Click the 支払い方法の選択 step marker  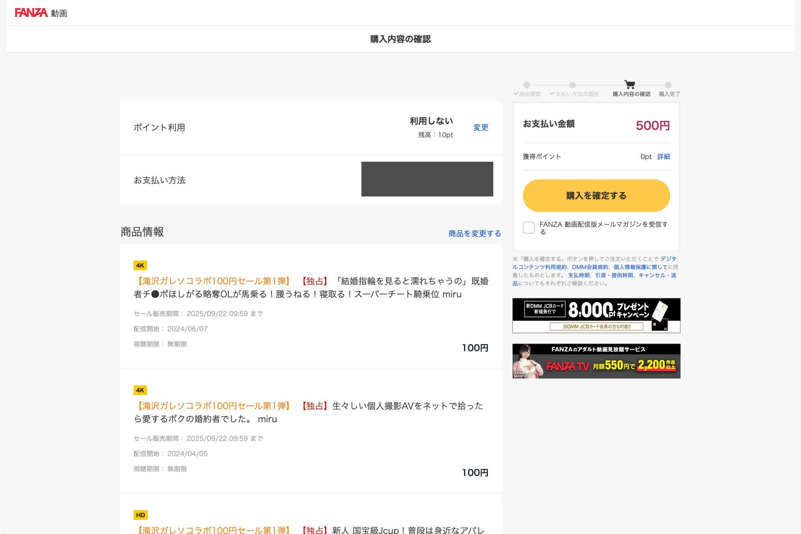pos(573,85)
